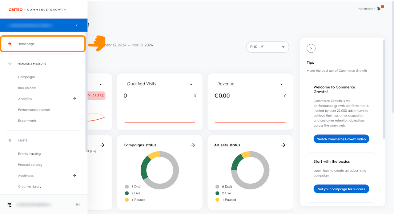Viewport: 394px width, 214px height.
Task: Click the notification bell icon
Action: (379, 9)
